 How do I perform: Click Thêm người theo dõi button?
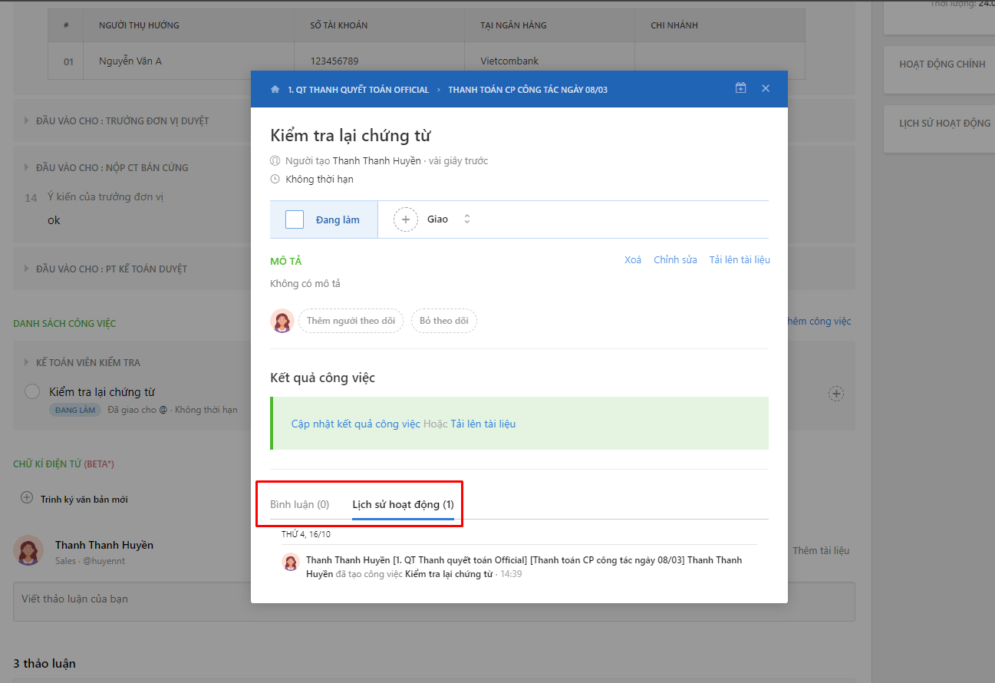[x=351, y=321]
